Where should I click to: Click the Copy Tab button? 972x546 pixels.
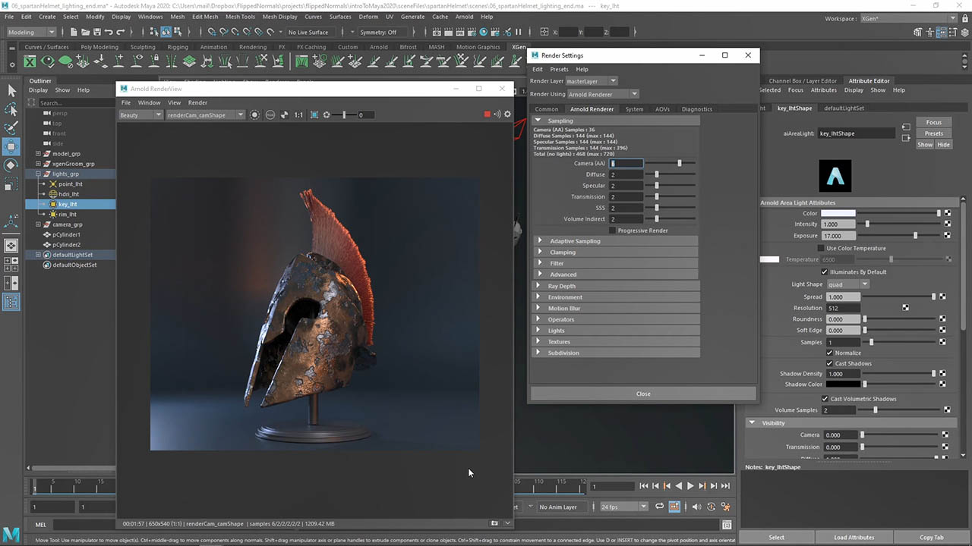coord(932,537)
